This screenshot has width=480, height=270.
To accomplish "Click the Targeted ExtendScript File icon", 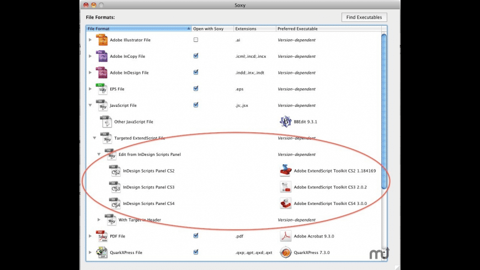I will click(106, 138).
